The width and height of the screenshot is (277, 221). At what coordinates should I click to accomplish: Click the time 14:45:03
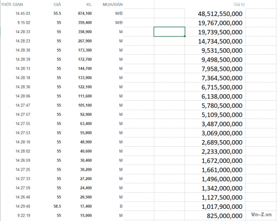[23, 13]
